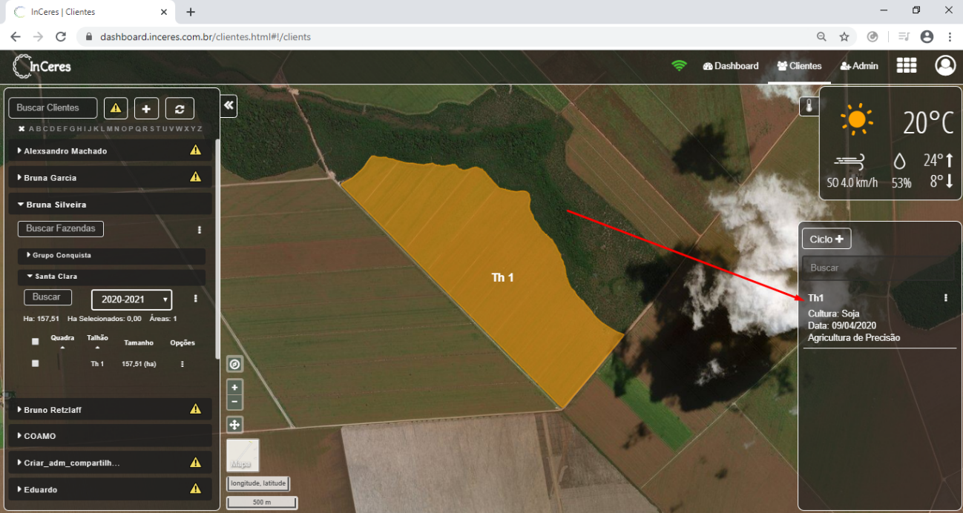Open the Th1 cycle card
Screen dimensions: 963x513
click(879, 317)
